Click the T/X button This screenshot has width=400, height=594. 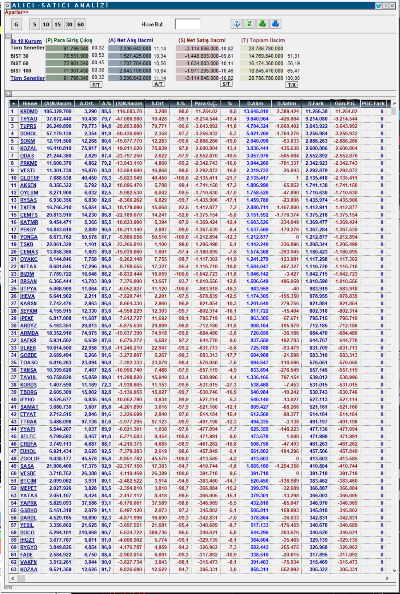292,85
